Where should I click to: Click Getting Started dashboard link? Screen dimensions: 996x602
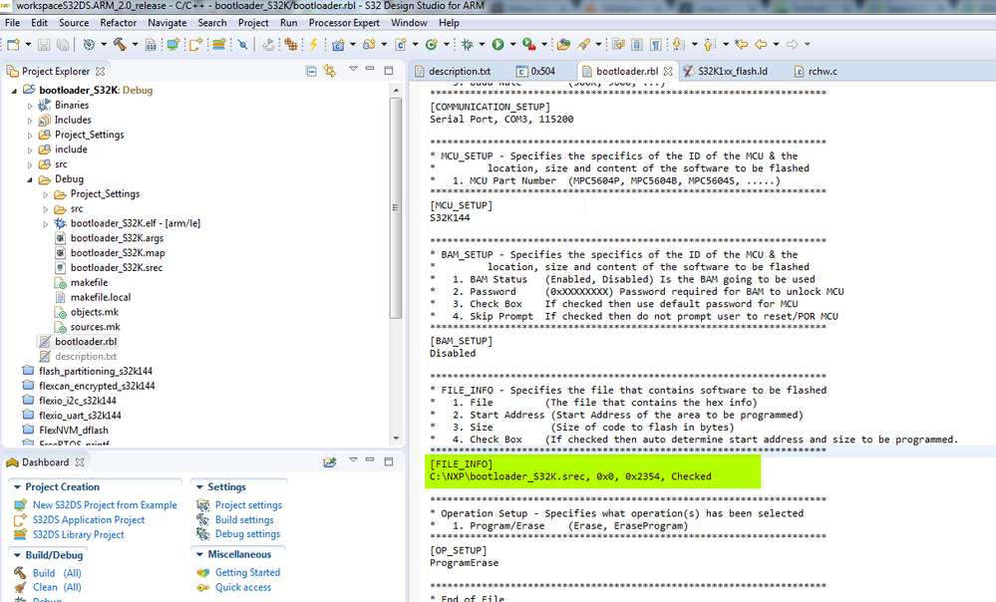click(247, 572)
